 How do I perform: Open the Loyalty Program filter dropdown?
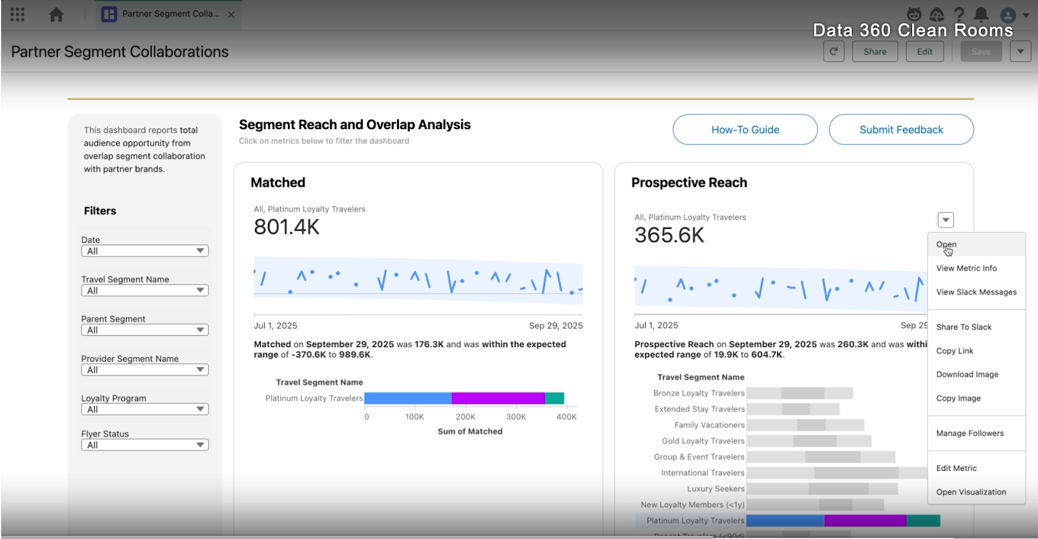click(x=145, y=409)
